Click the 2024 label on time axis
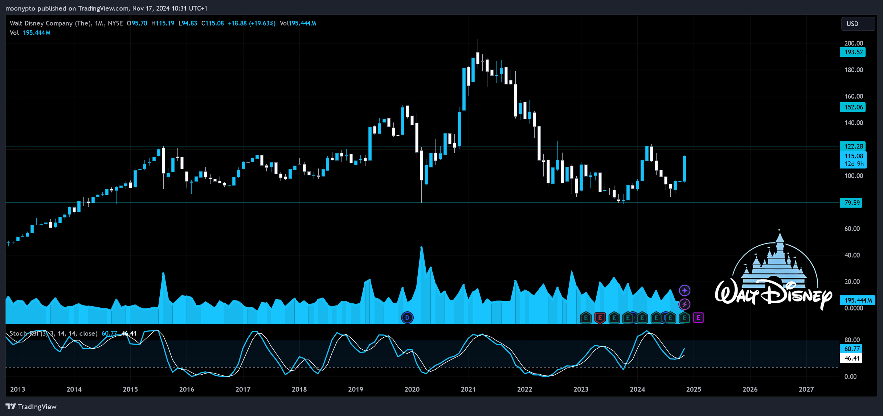The height and width of the screenshot is (416, 883). click(x=637, y=390)
